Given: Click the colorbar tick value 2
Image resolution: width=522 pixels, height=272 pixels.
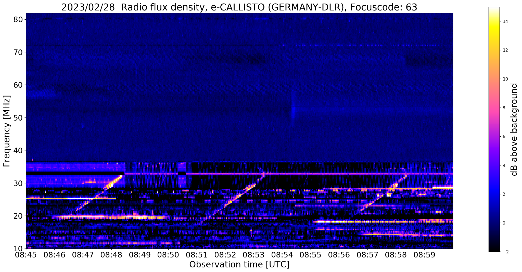Looking at the screenshot, I should click(x=504, y=194).
